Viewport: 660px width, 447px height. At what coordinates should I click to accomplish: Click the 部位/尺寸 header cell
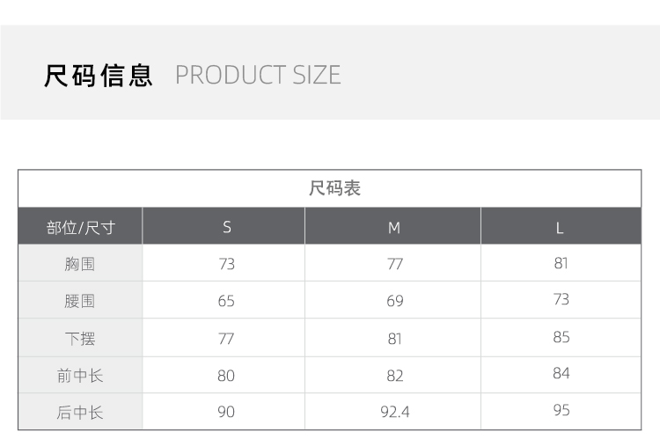[x=81, y=228]
